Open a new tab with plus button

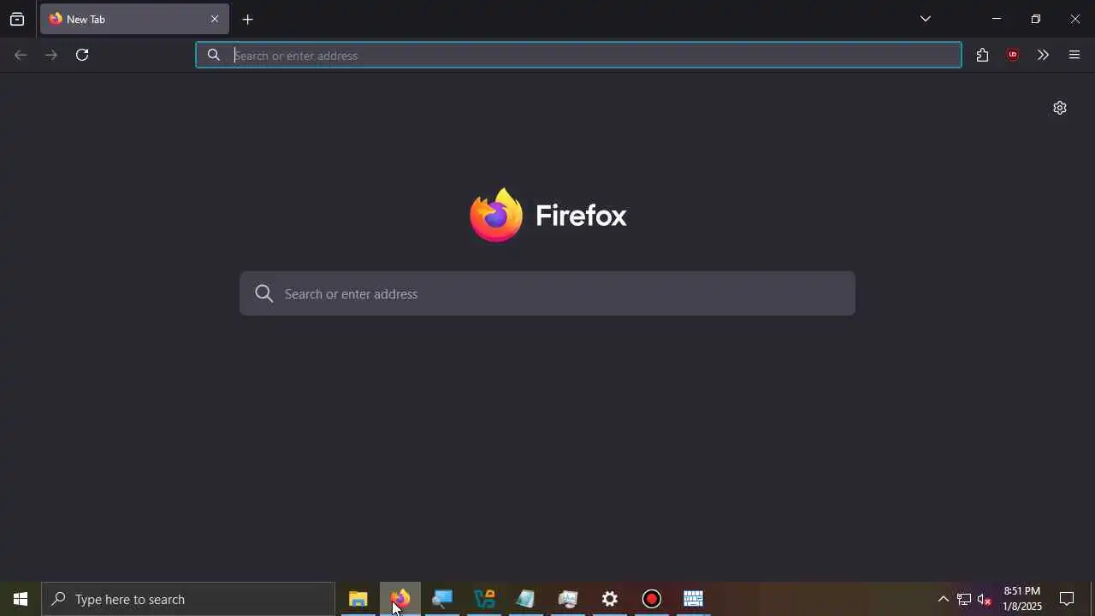(x=248, y=19)
